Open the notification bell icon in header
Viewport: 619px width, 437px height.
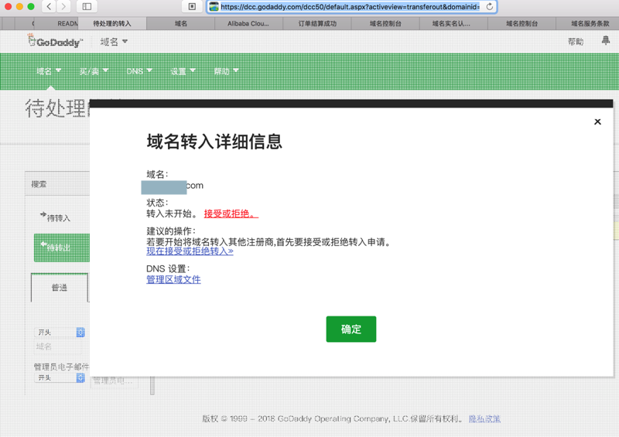click(x=605, y=40)
